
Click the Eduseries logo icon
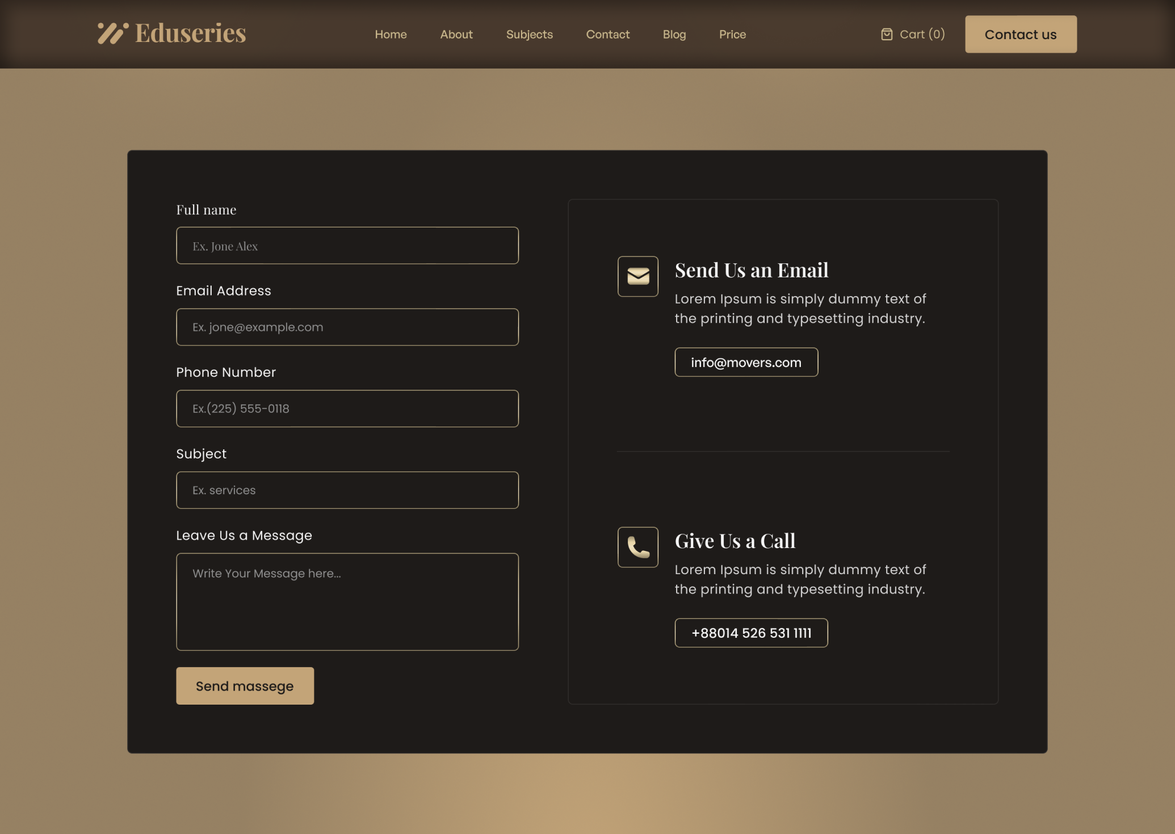(112, 33)
